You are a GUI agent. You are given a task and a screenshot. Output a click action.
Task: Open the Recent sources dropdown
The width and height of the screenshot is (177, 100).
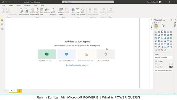(53, 12)
